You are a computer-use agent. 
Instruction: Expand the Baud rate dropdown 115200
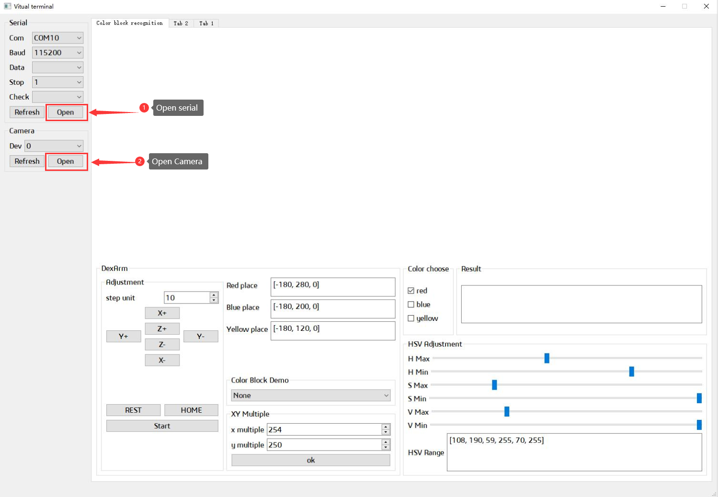(x=57, y=53)
